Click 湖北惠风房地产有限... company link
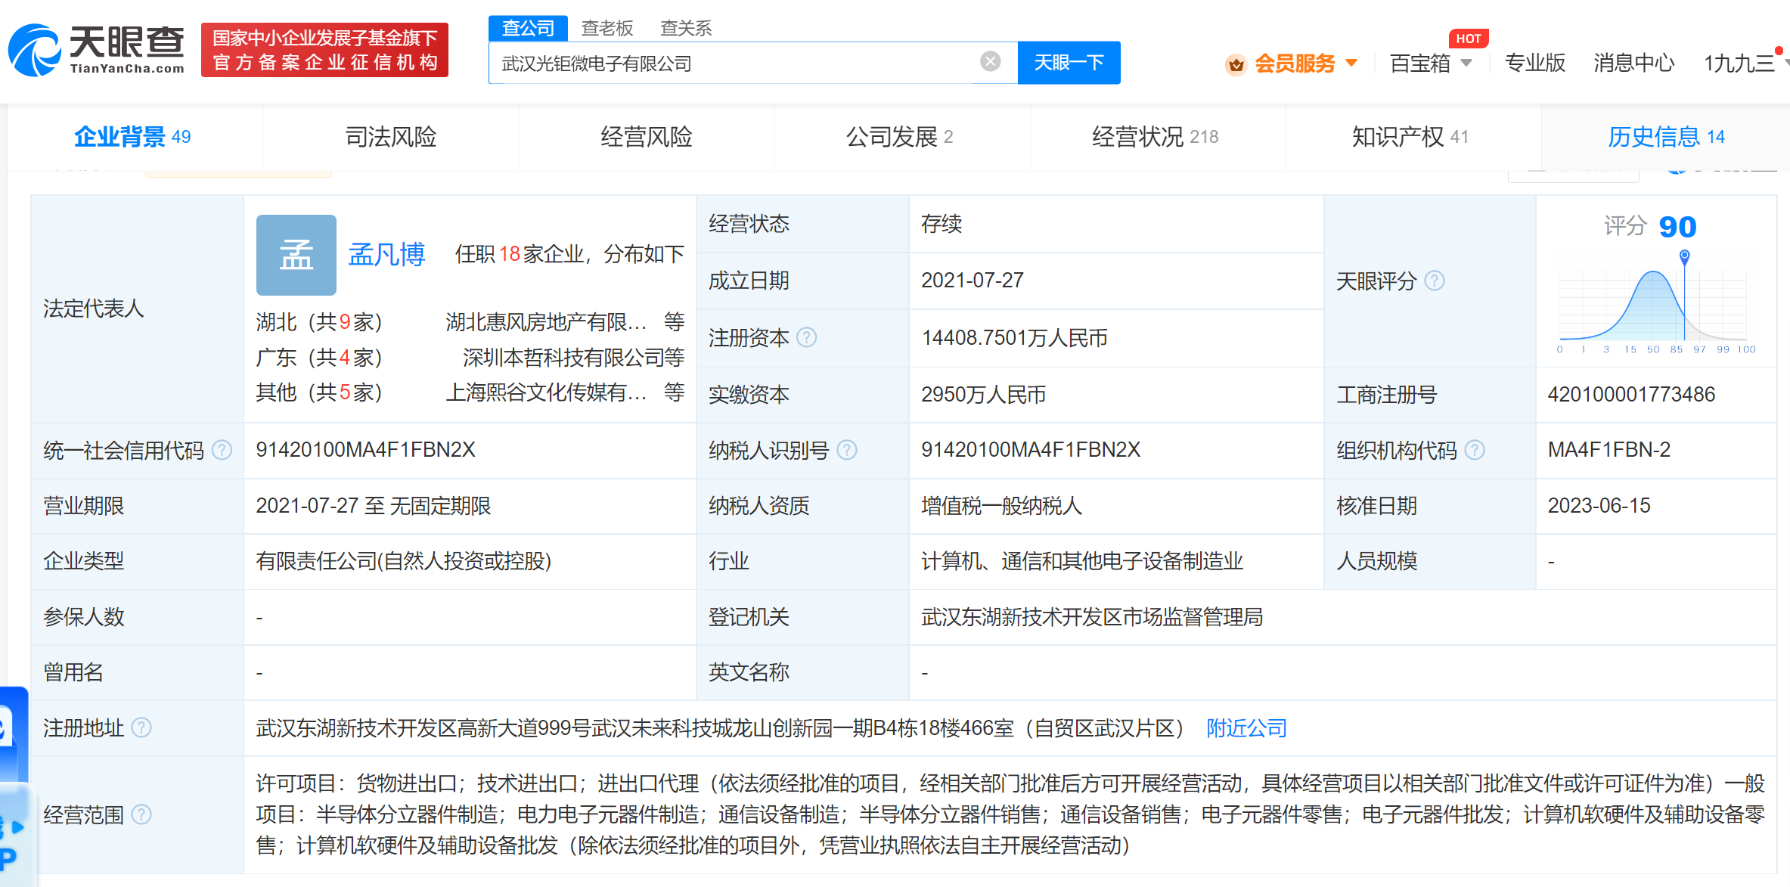 (546, 322)
